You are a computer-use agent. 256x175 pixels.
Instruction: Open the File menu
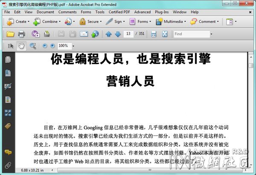[7, 12]
